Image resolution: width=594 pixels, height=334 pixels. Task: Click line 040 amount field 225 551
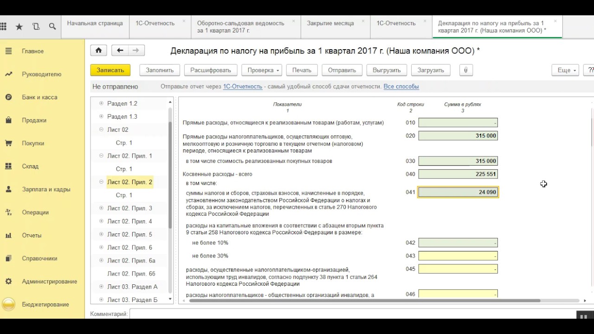click(x=458, y=174)
